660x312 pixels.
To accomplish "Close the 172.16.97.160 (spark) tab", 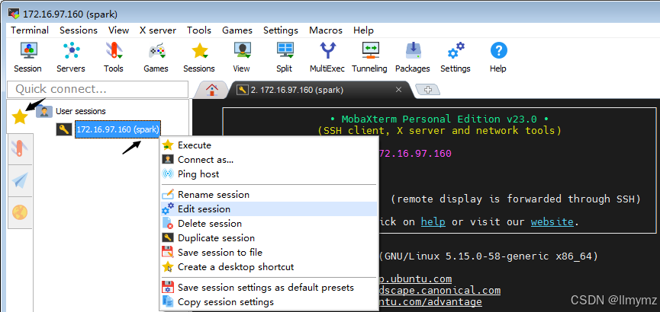I will (x=398, y=90).
